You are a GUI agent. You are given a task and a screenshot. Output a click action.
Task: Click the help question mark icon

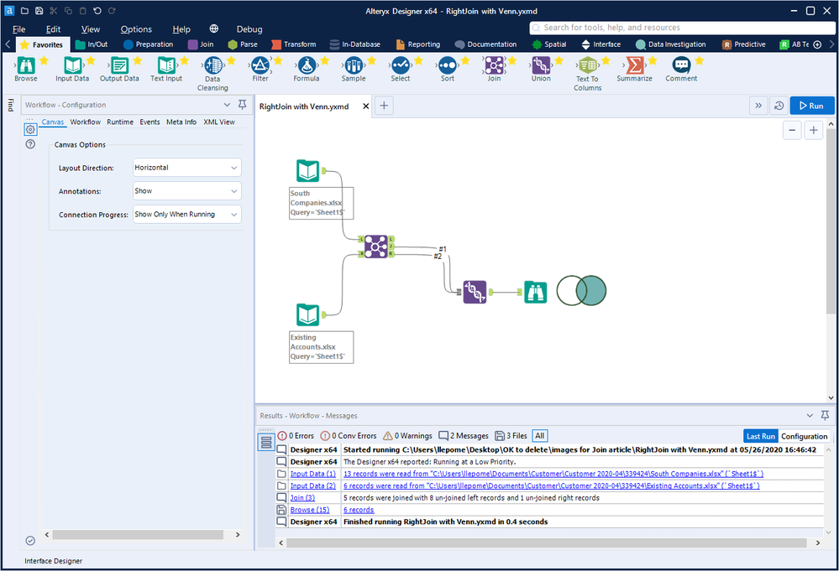[30, 144]
